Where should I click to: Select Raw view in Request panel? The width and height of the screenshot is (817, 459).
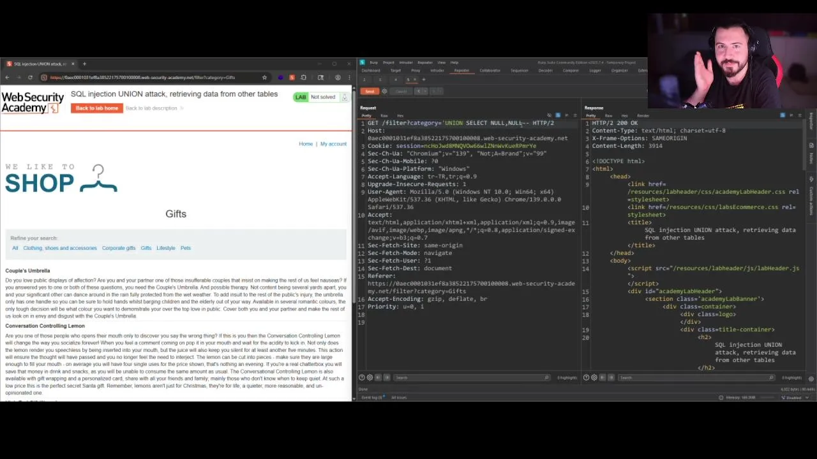click(x=384, y=115)
